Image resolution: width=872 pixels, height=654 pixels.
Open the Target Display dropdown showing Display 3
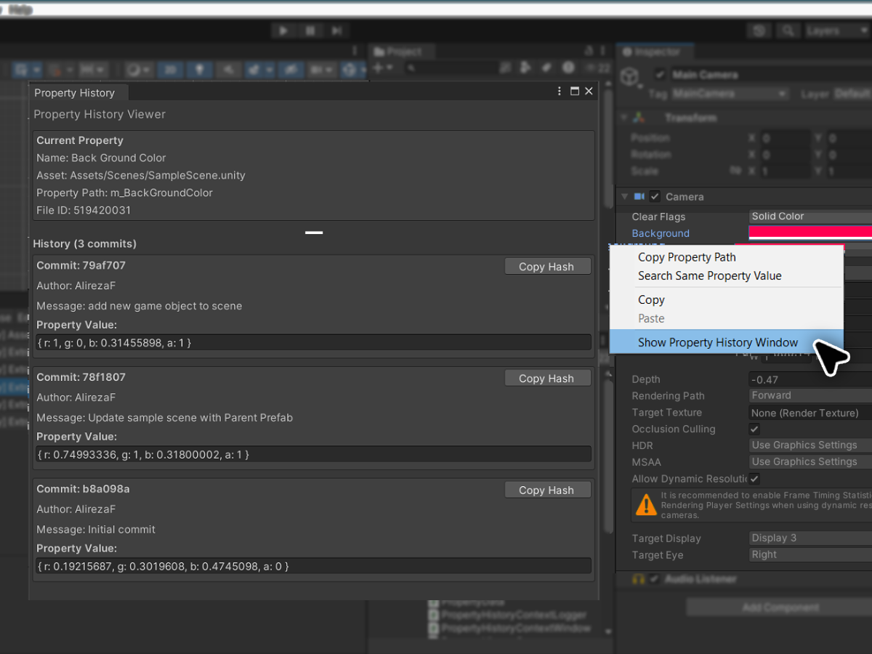click(x=810, y=538)
